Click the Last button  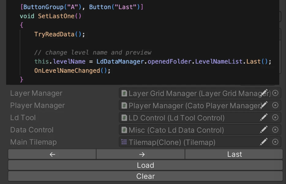tap(234, 154)
